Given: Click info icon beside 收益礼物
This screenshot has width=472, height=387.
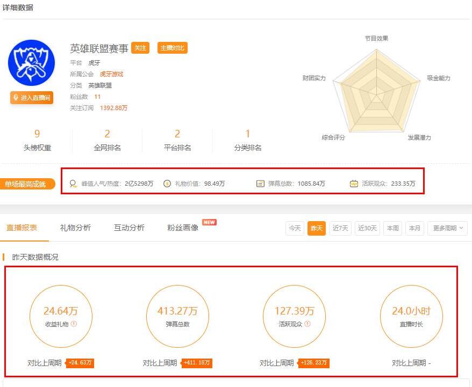Looking at the screenshot, I should click(74, 324).
